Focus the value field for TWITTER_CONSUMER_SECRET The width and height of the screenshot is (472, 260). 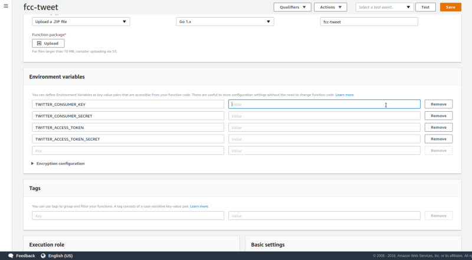(x=324, y=116)
